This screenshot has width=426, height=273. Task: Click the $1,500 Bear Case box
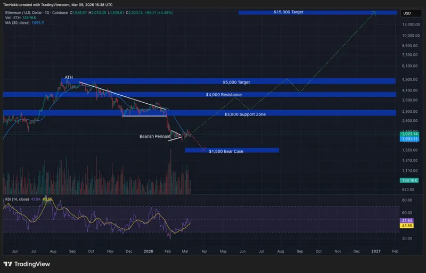[232, 151]
